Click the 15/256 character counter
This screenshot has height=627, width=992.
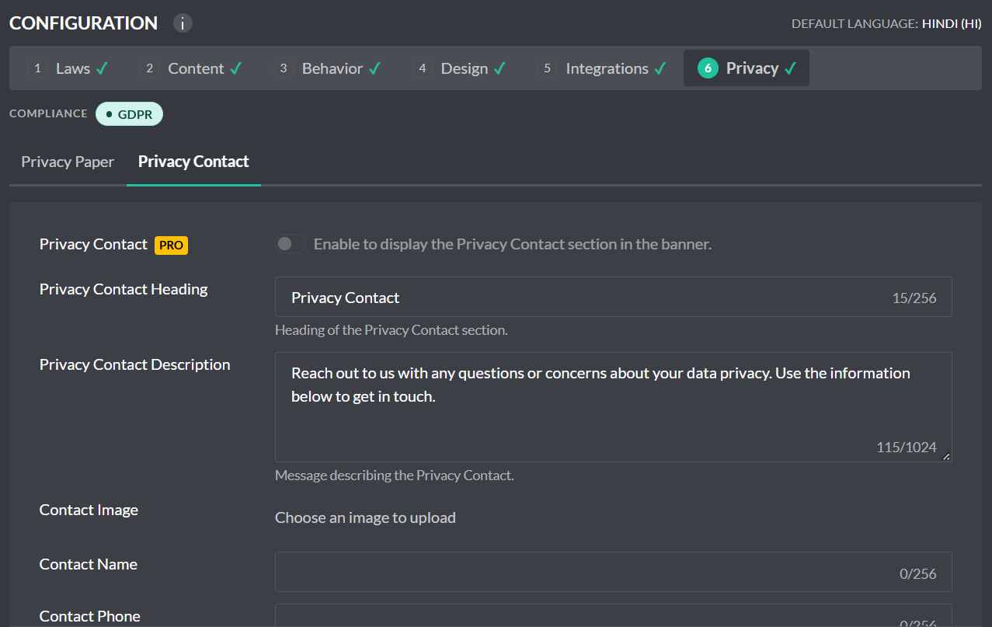pyautogui.click(x=914, y=298)
